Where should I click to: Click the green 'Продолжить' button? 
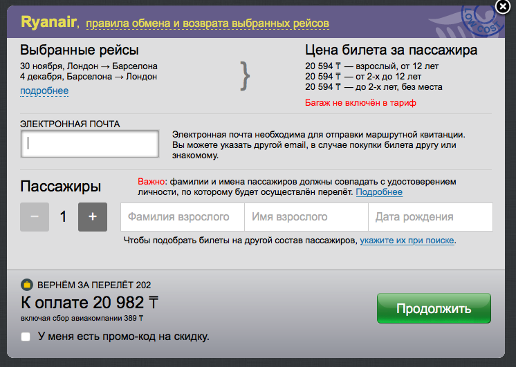coord(434,308)
